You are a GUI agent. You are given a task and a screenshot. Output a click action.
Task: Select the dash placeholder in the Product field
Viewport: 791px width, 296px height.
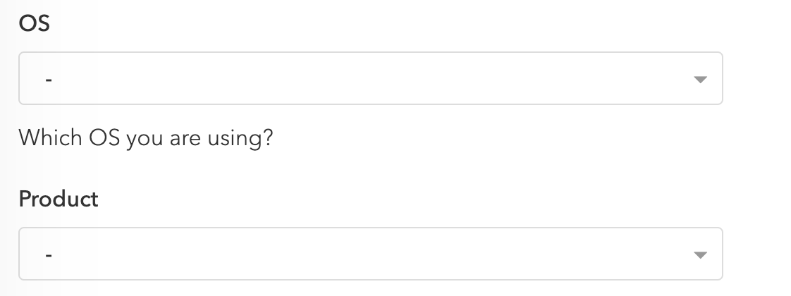[49, 255]
